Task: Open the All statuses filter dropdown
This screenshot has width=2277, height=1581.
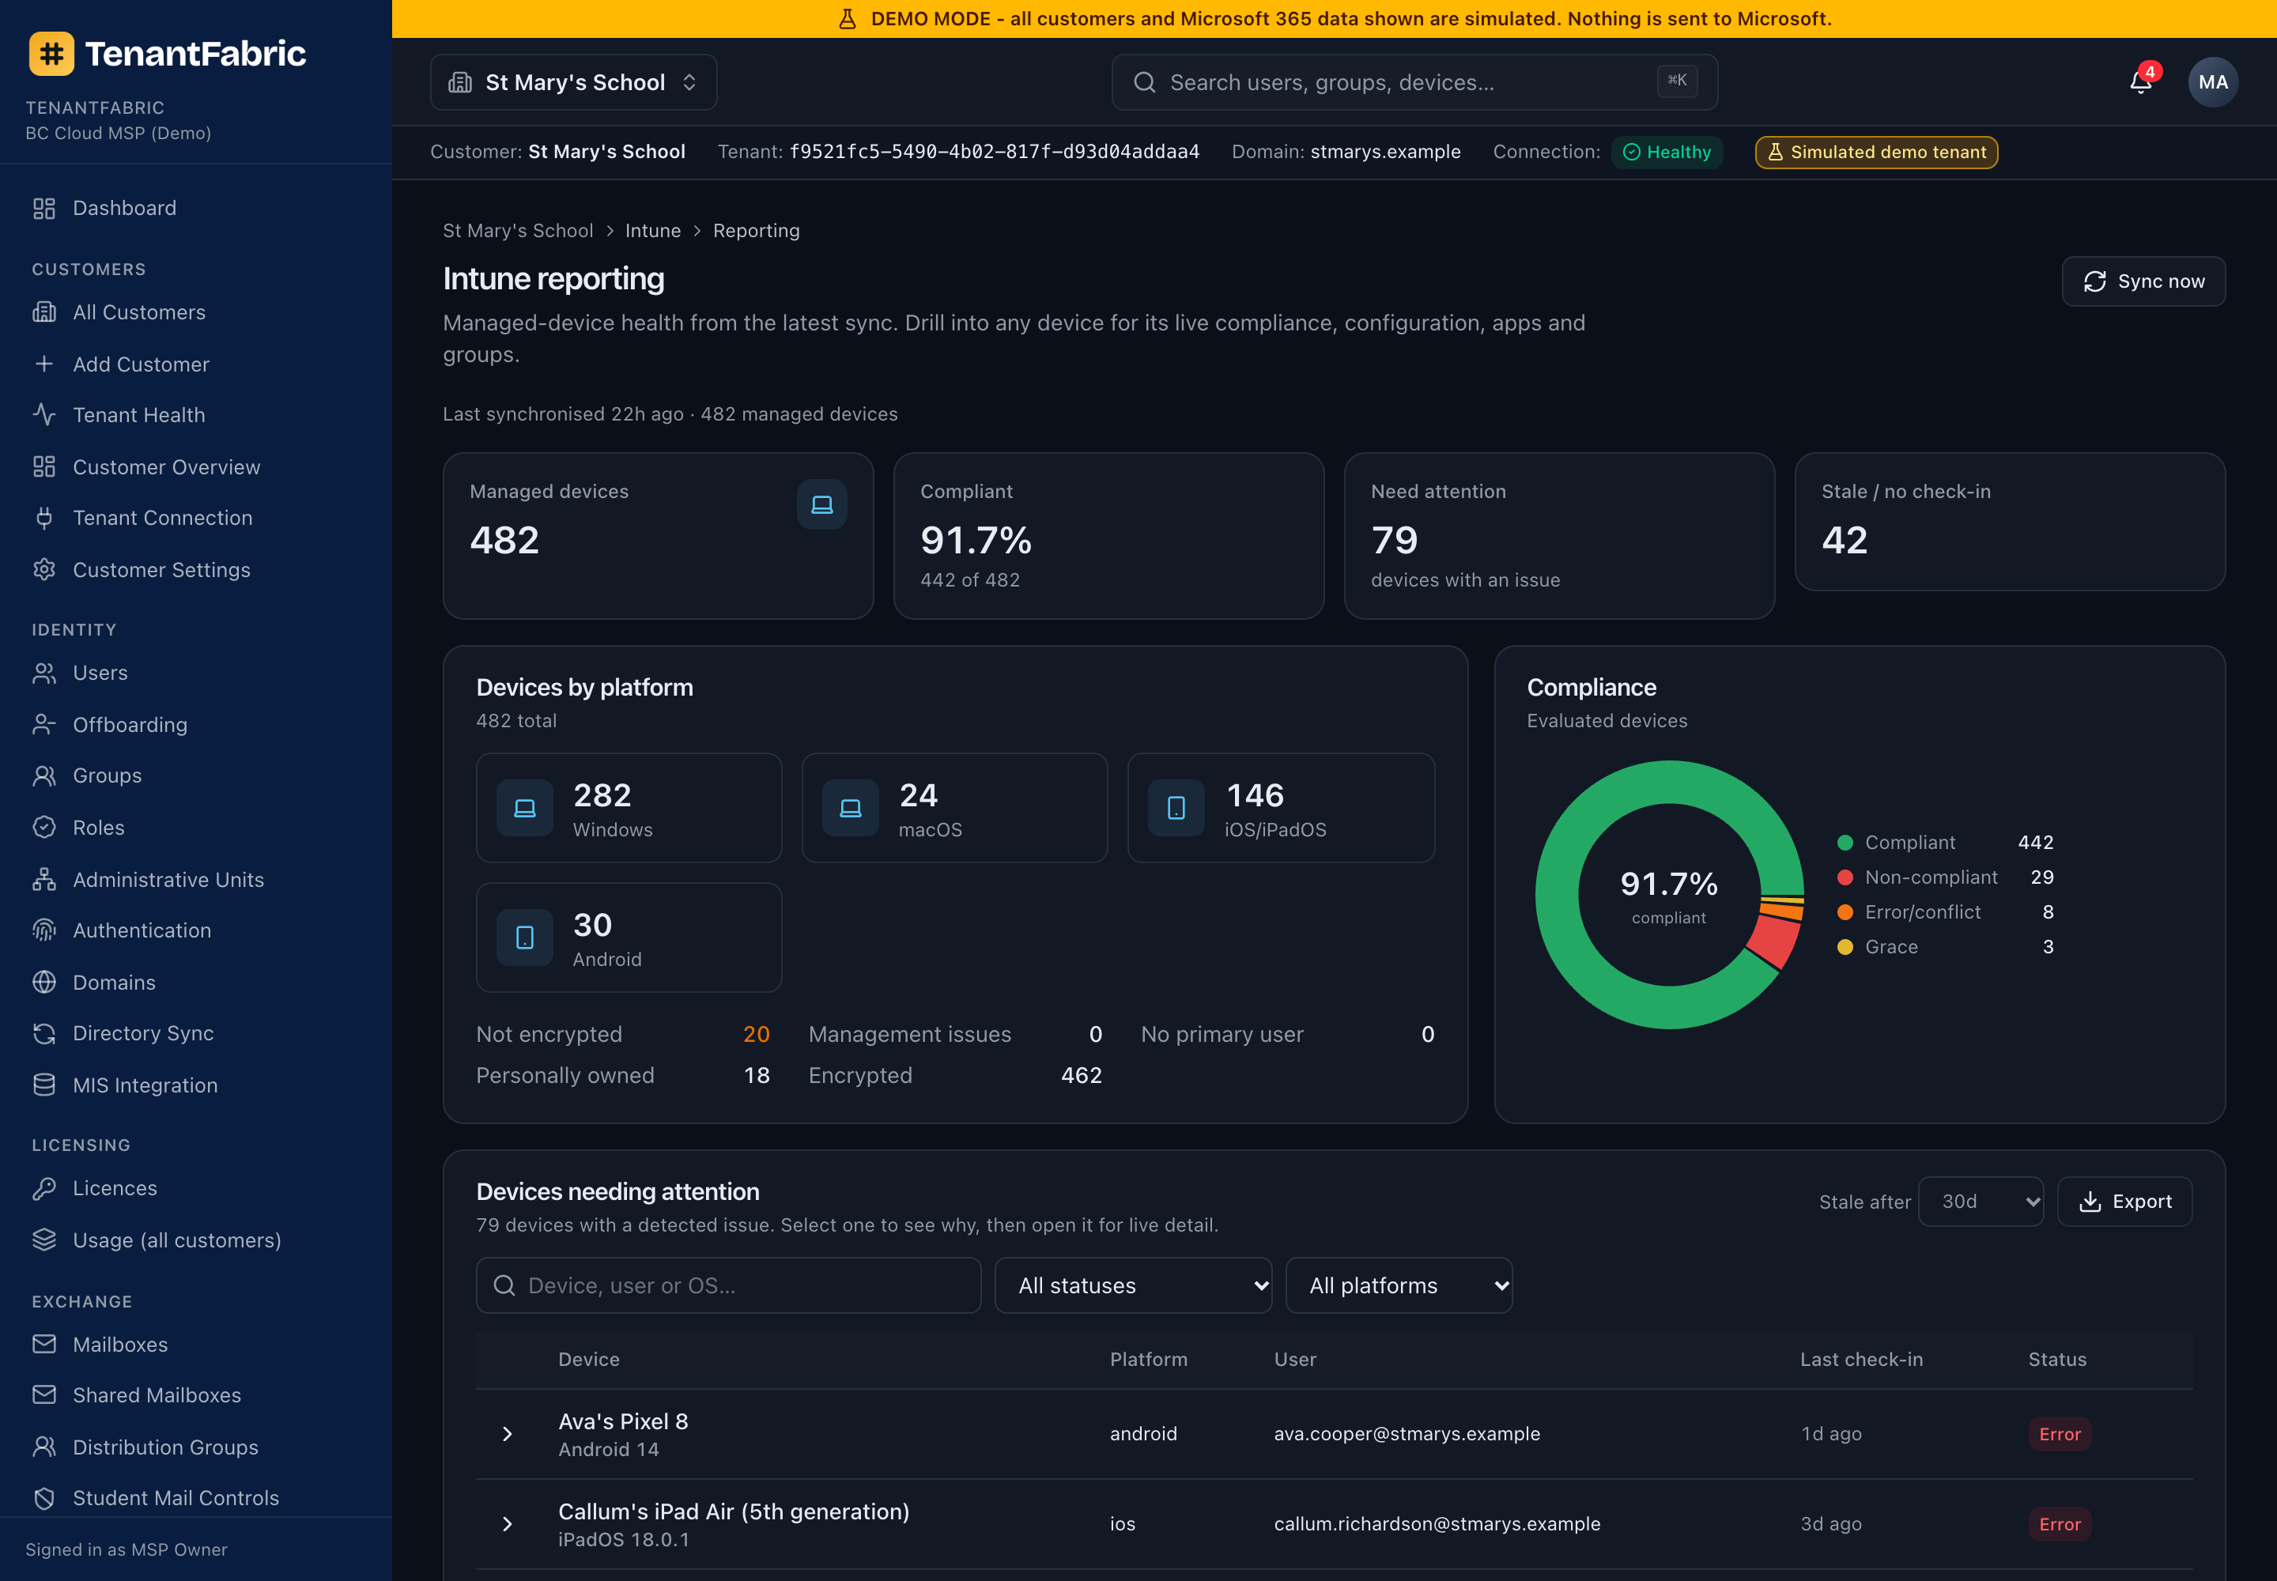Action: [x=1132, y=1286]
